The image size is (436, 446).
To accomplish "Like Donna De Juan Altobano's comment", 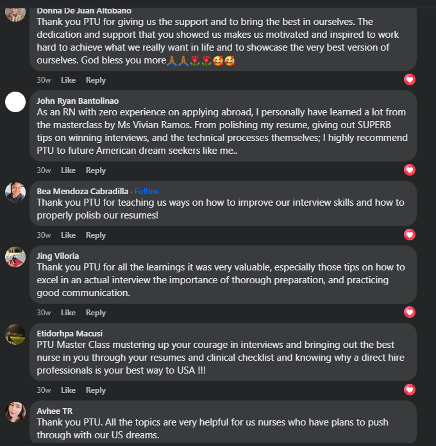I will coord(68,80).
